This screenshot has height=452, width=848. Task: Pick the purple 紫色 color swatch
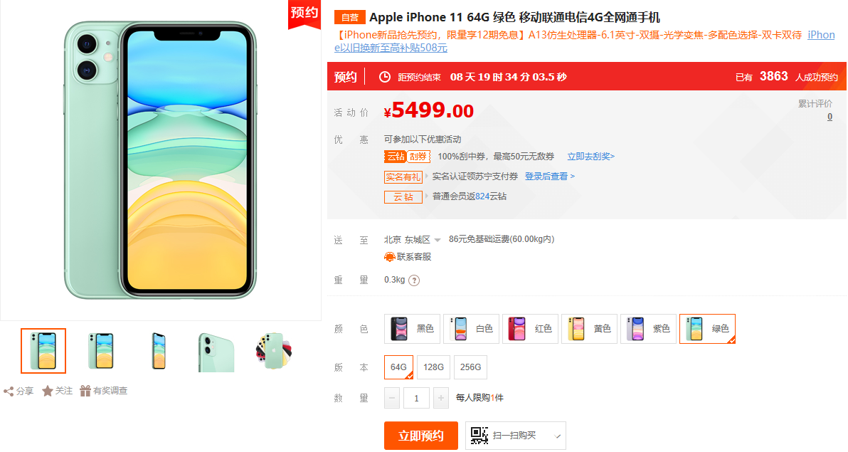[648, 329]
